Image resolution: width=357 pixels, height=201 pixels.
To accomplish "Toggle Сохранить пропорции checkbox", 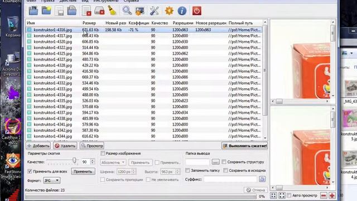I will pos(103,180).
